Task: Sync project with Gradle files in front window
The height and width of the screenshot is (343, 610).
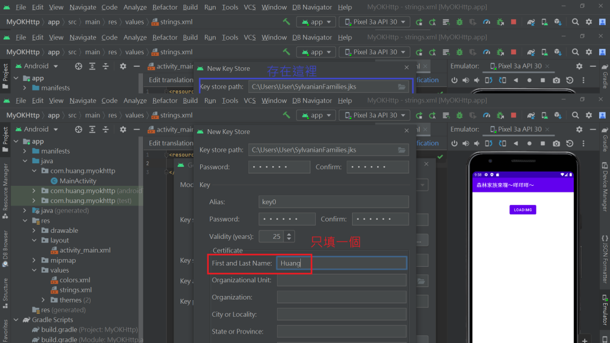Action: tap(531, 115)
